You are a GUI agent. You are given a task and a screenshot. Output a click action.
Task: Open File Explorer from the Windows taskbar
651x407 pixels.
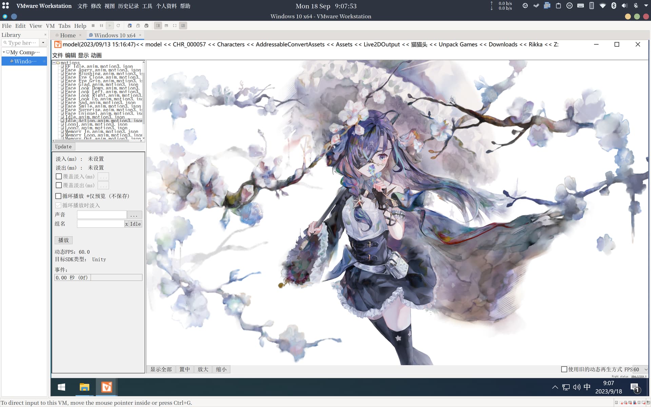84,387
